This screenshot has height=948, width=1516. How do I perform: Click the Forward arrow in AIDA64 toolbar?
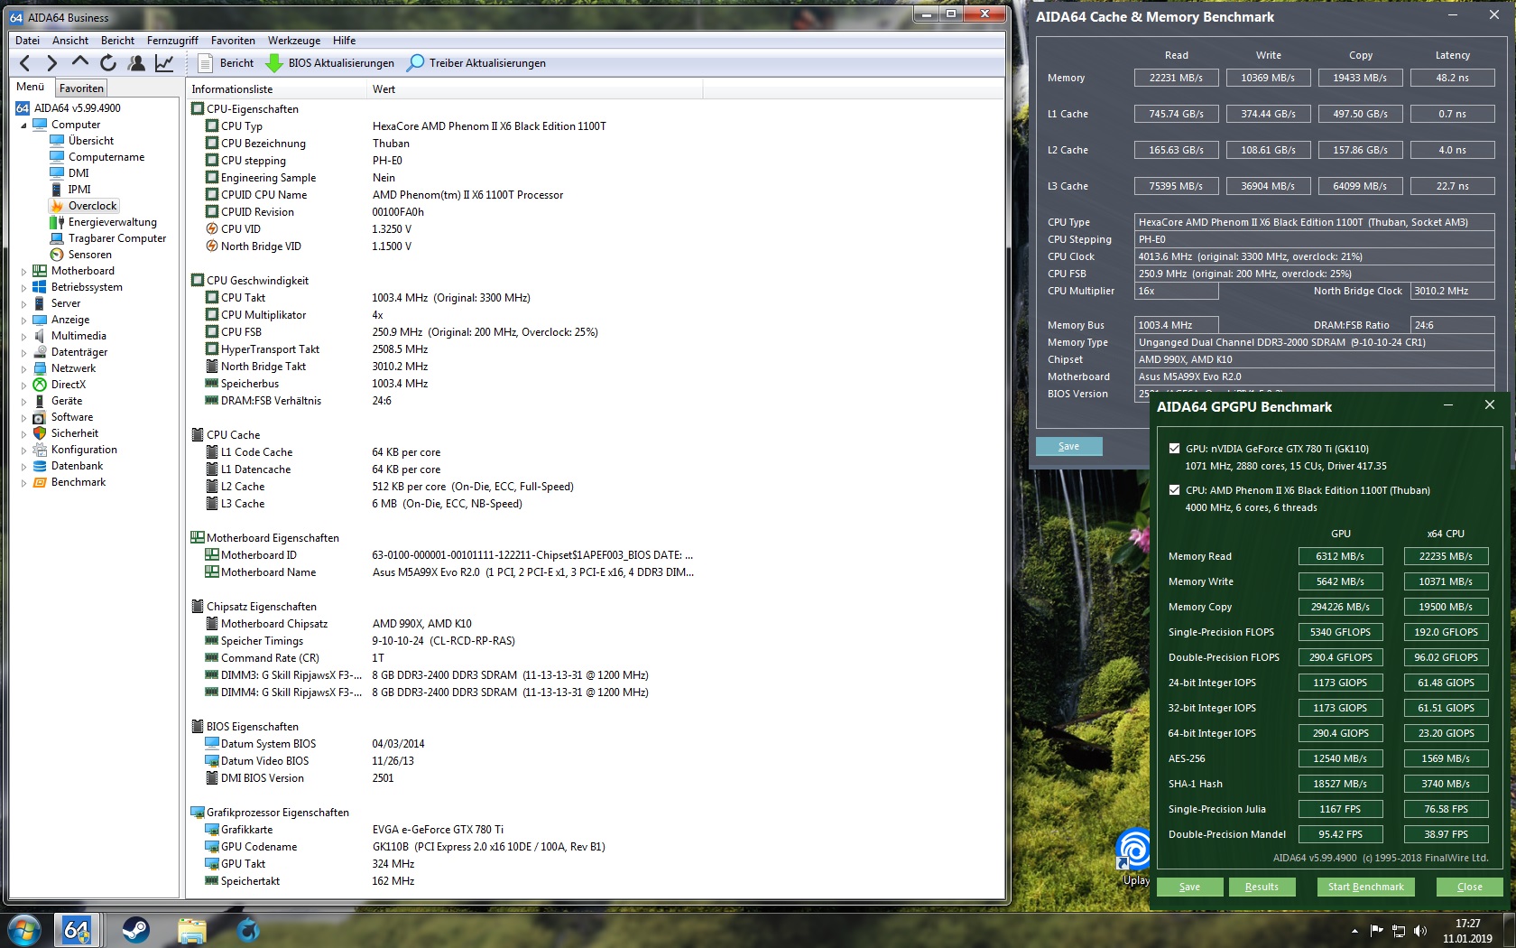51,63
